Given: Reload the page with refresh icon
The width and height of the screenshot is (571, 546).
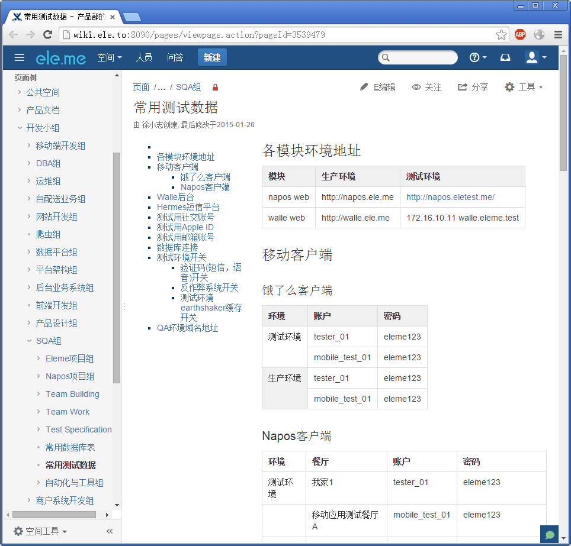Looking at the screenshot, I should click(48, 35).
